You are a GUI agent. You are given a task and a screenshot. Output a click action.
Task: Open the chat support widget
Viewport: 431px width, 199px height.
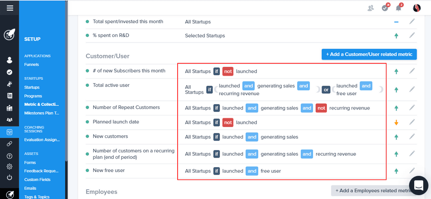point(418,185)
